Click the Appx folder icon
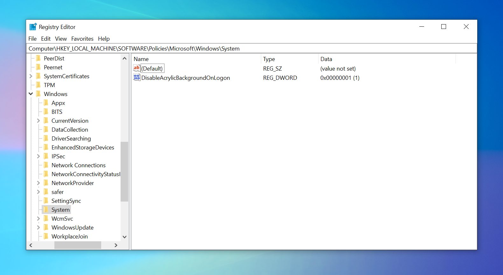This screenshot has width=503, height=275. pos(46,103)
